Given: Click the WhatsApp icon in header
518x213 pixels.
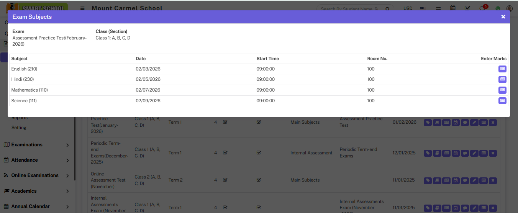Looking at the screenshot, I should (x=498, y=8).
